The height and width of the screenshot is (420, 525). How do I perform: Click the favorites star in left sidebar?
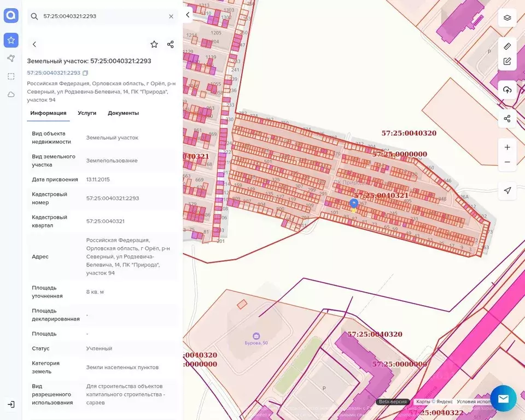pos(11,40)
